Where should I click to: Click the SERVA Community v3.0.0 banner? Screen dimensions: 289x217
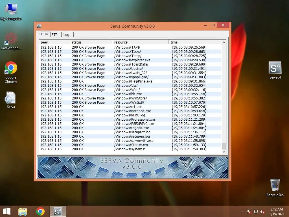pos(133,167)
